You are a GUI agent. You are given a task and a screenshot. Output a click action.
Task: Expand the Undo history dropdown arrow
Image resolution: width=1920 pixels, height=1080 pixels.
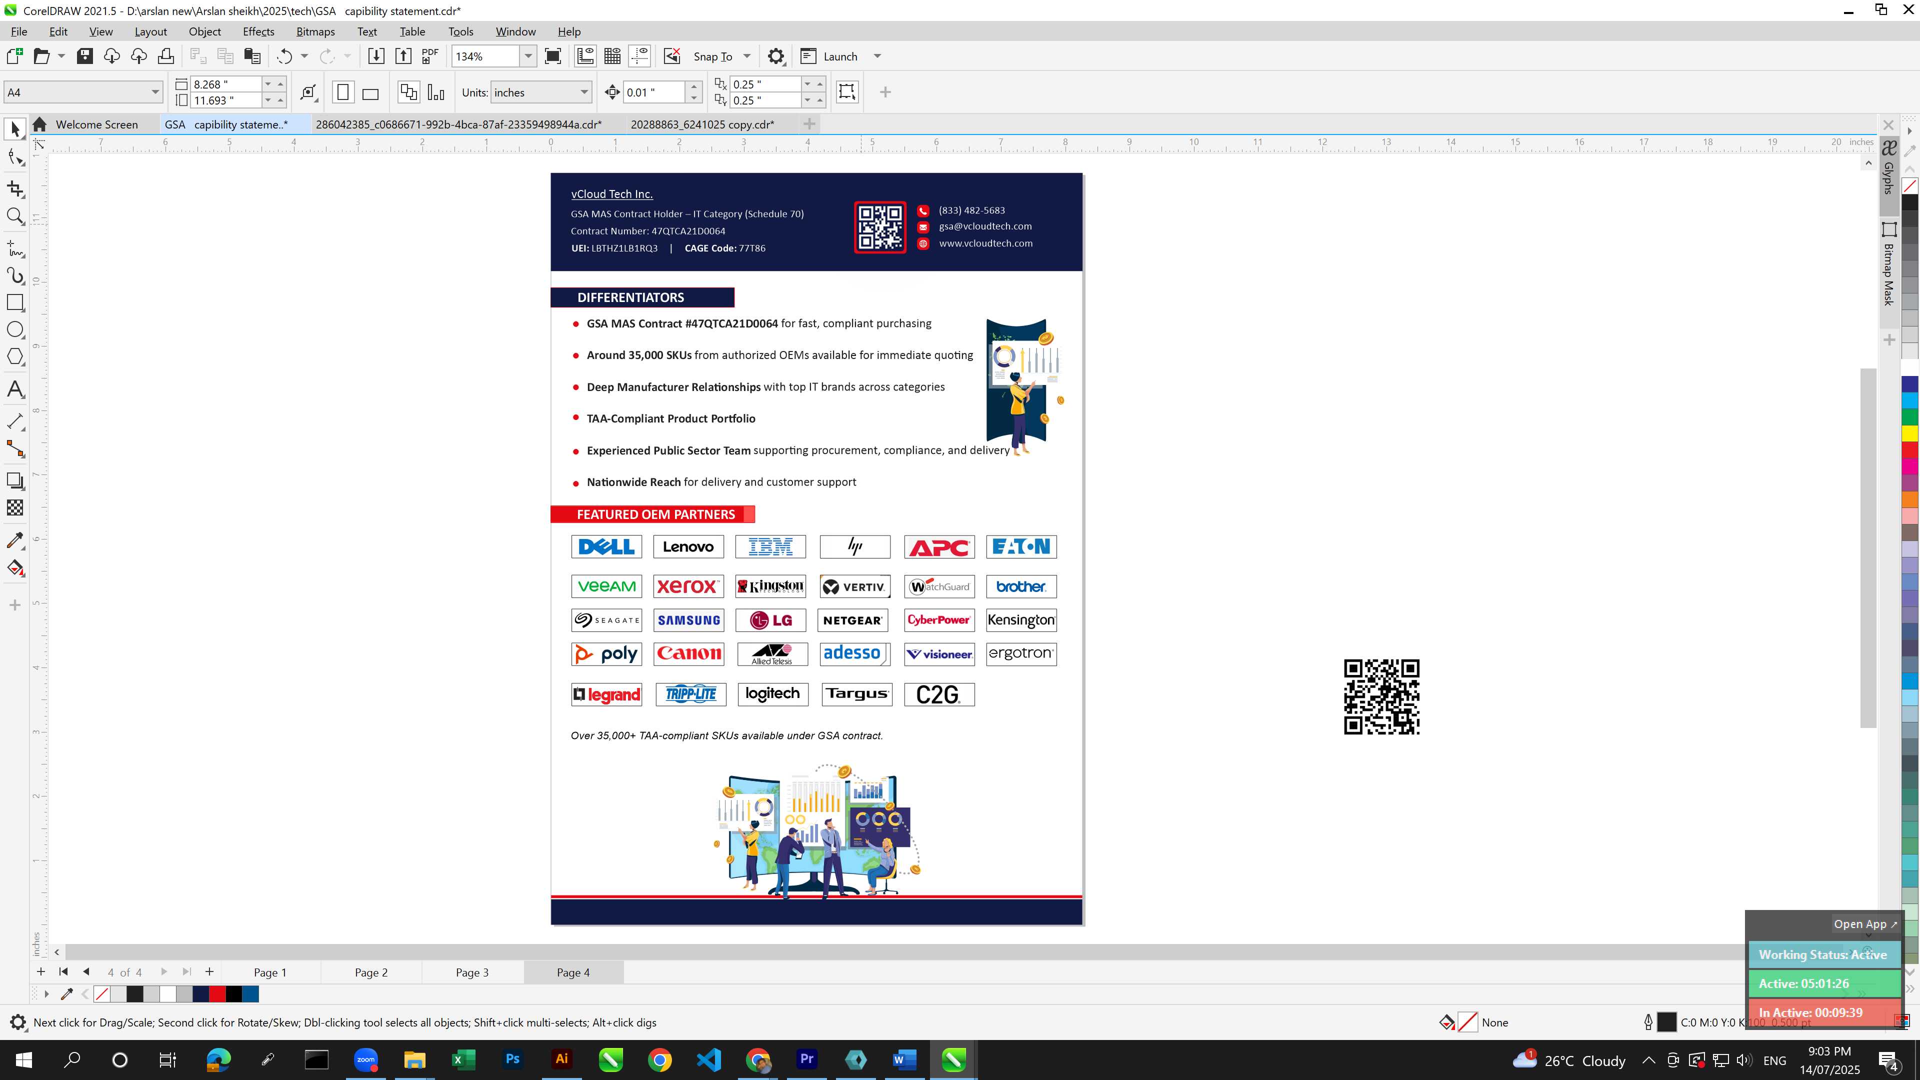pyautogui.click(x=304, y=56)
